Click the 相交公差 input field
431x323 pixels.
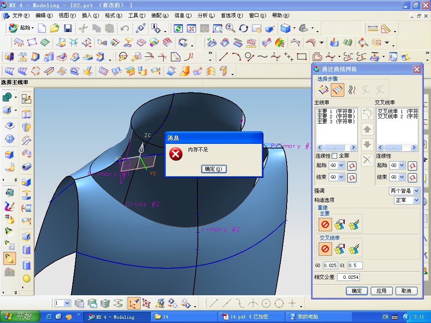(x=348, y=277)
